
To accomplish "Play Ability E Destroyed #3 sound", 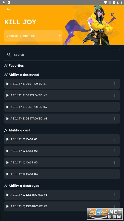I will click(7, 107).
